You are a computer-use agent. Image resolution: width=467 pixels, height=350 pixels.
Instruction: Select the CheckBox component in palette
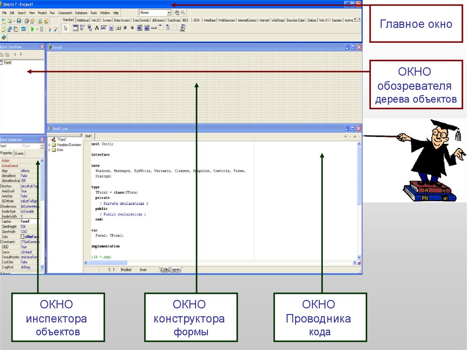tap(125, 28)
